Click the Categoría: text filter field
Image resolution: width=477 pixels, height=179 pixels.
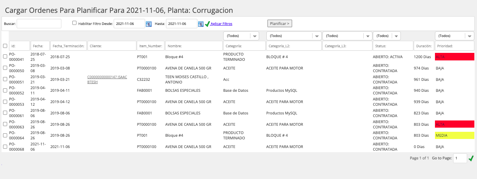[244, 46]
